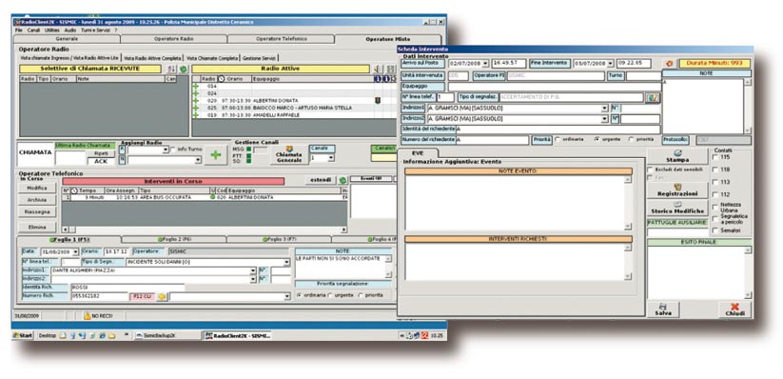Open the Arrivo sul Posto date dropdown
Image resolution: width=783 pixels, height=379 pixels.
coord(485,64)
